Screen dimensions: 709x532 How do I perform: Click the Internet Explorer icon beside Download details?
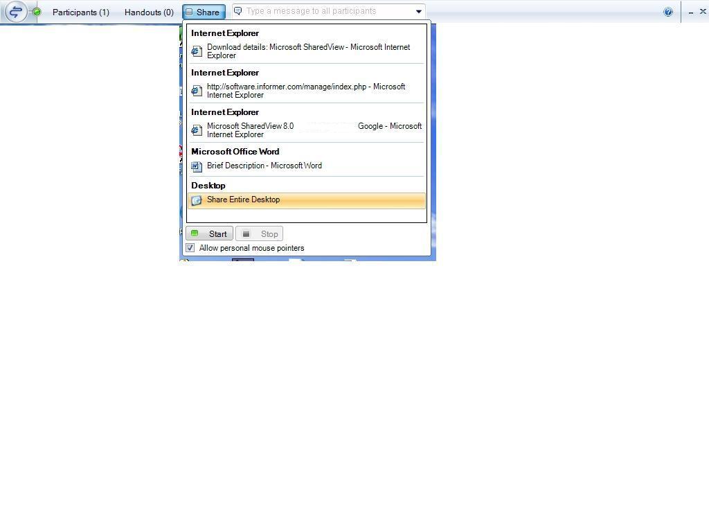pyautogui.click(x=197, y=51)
